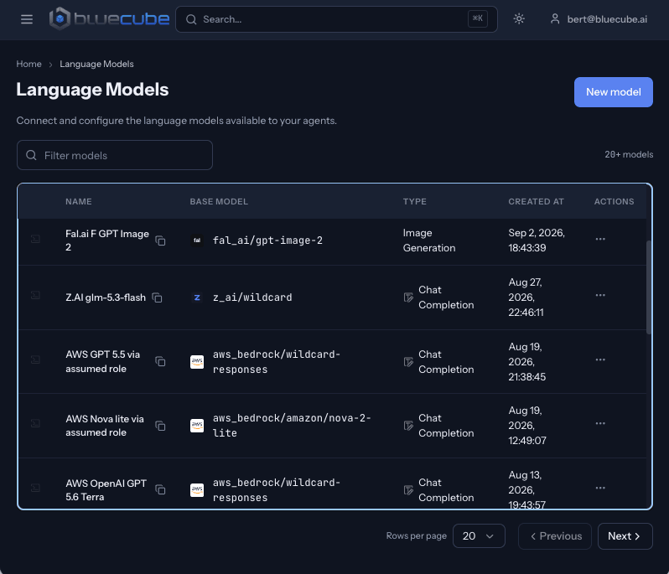Open the Fal.ai F GPT Image 2 model

point(107,240)
